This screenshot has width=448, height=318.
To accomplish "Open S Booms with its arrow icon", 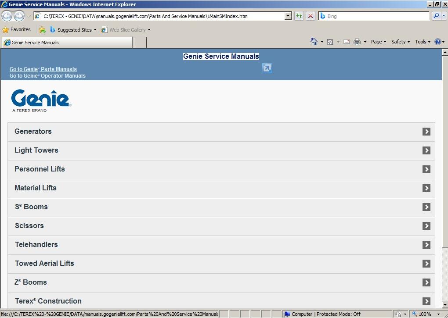I will (x=426, y=207).
